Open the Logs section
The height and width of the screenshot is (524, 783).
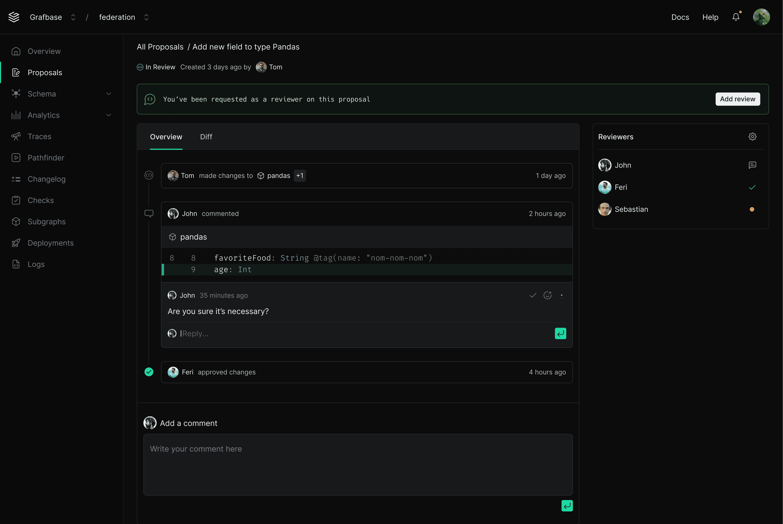coord(36,264)
